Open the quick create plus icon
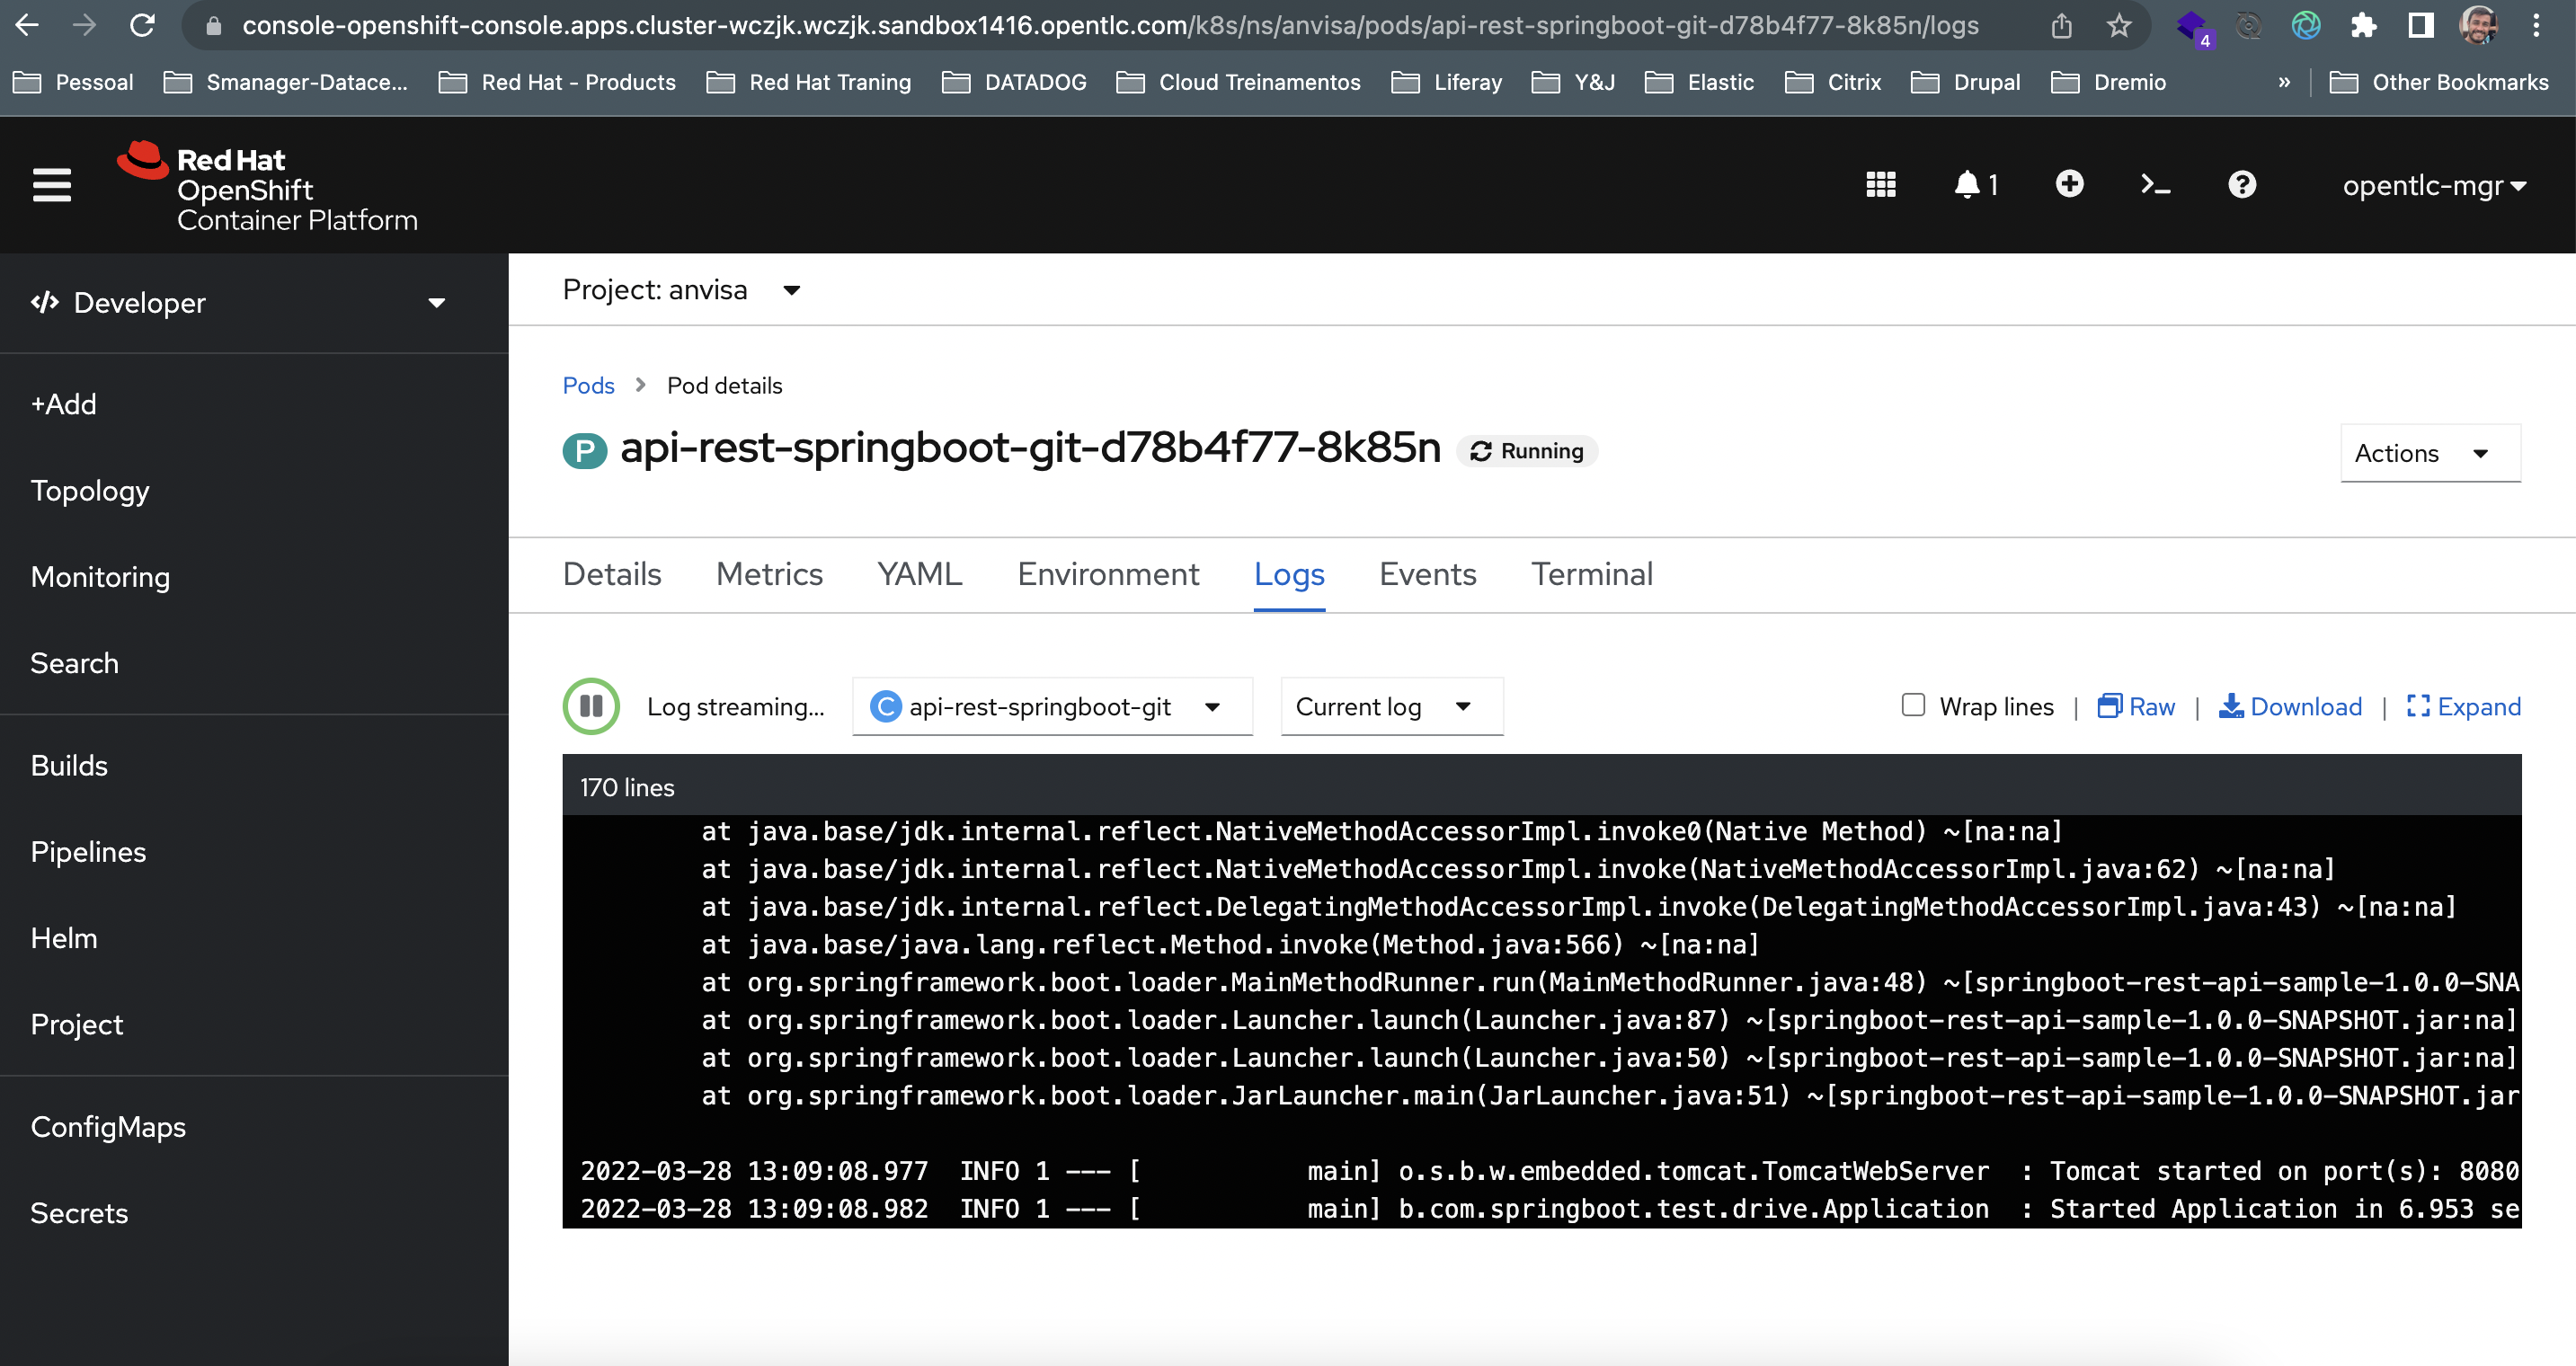This screenshot has height=1366, width=2576. coord(2070,185)
